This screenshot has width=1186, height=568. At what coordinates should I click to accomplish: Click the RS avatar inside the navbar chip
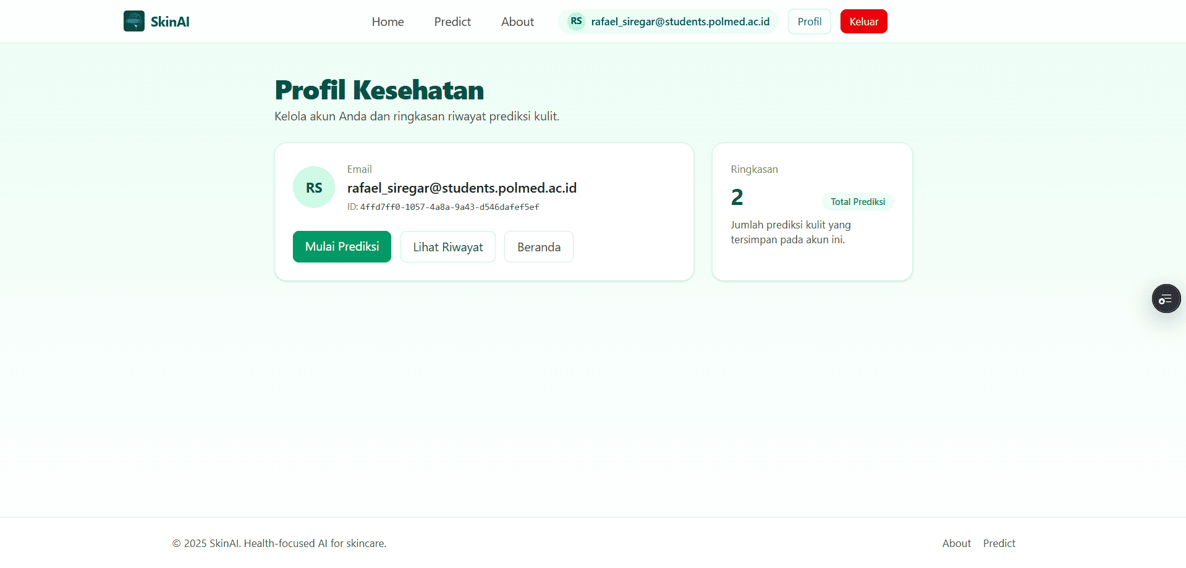(x=575, y=20)
